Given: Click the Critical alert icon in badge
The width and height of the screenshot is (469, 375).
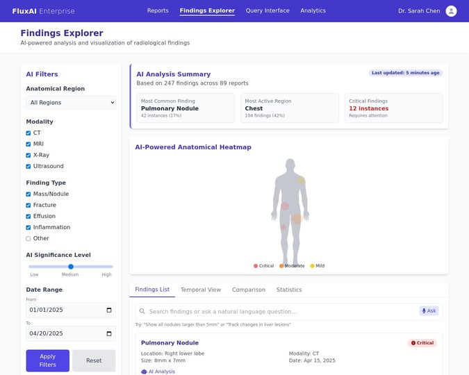Looking at the screenshot, I should (x=413, y=343).
